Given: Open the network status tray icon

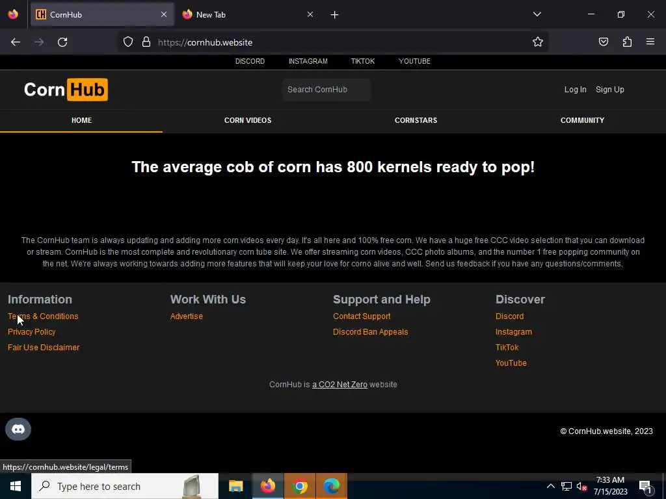Looking at the screenshot, I should pyautogui.click(x=566, y=486).
